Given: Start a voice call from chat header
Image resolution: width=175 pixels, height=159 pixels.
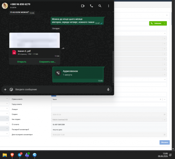Looking at the screenshot, I should (91, 6).
